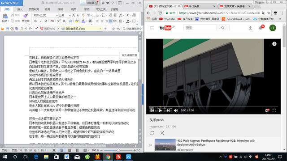
Task: Bookmark this page with the star icon
Action: pos(269,13)
